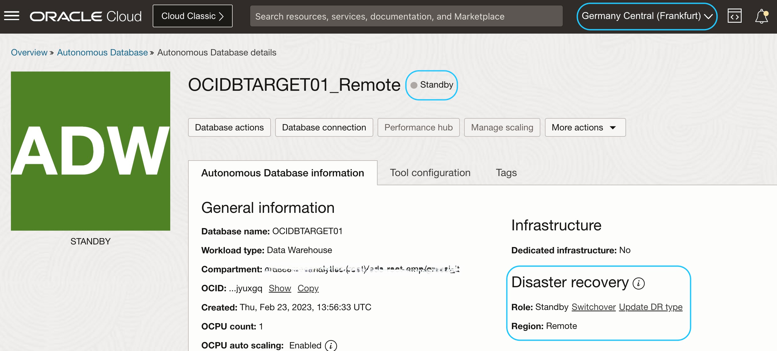
Task: Click the Standby status badge
Action: coord(431,85)
